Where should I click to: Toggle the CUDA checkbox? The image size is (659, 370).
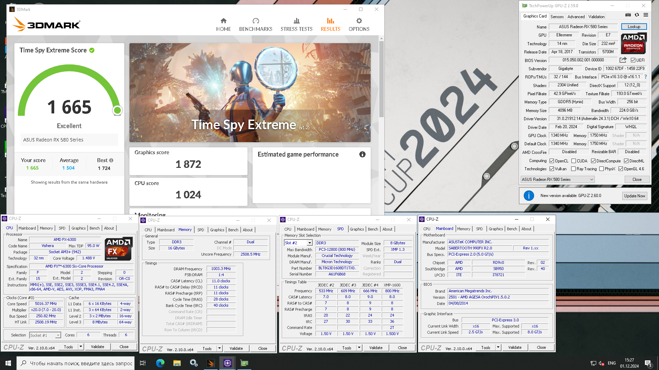pyautogui.click(x=574, y=161)
